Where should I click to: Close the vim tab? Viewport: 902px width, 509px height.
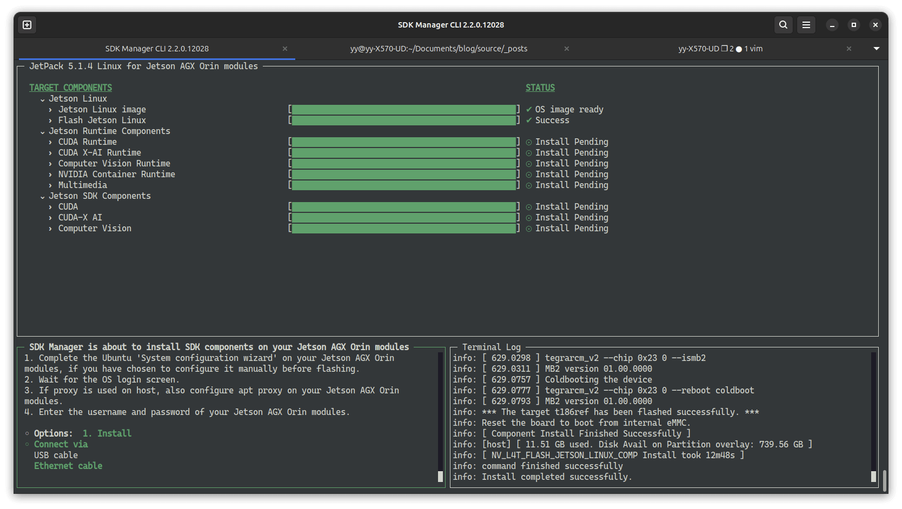(x=849, y=49)
